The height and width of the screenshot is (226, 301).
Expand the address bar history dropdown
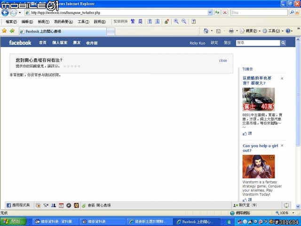(210, 13)
